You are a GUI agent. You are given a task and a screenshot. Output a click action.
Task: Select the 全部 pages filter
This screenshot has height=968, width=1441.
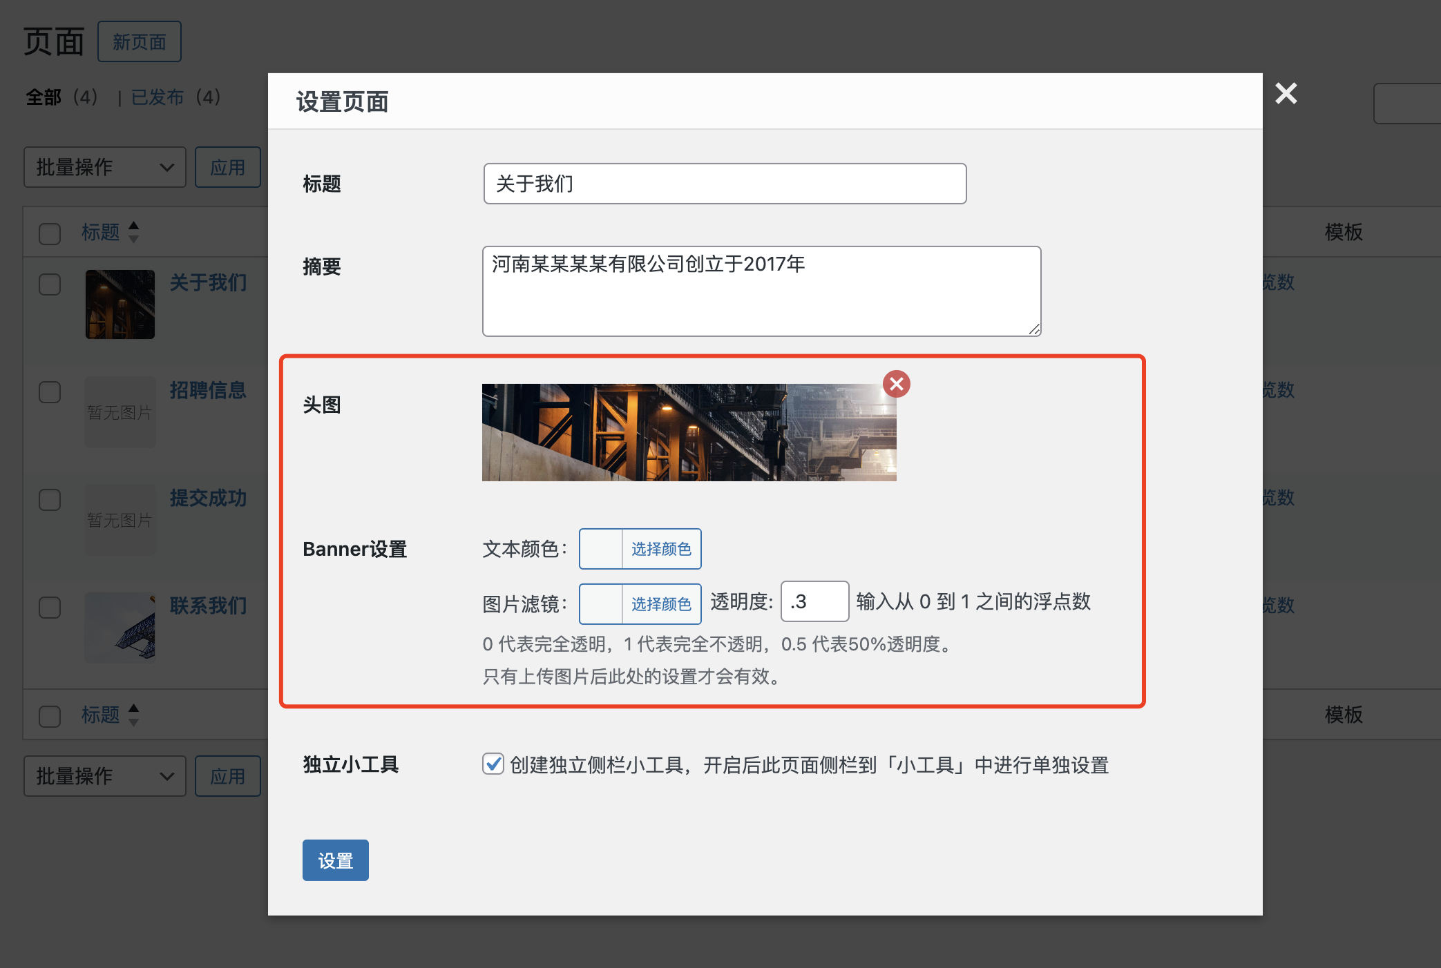[x=44, y=97]
